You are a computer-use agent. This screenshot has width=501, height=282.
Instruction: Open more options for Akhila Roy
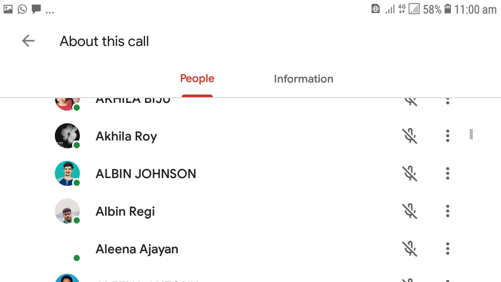tap(448, 136)
